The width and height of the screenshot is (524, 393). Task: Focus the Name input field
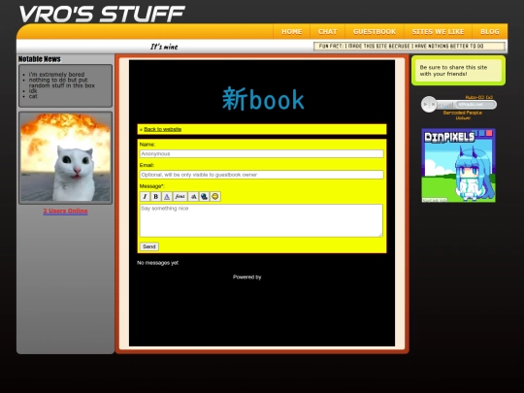tap(262, 153)
